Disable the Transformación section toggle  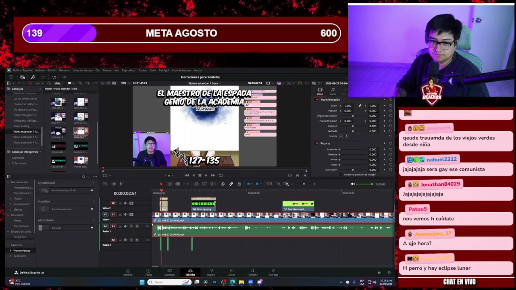tap(317, 99)
